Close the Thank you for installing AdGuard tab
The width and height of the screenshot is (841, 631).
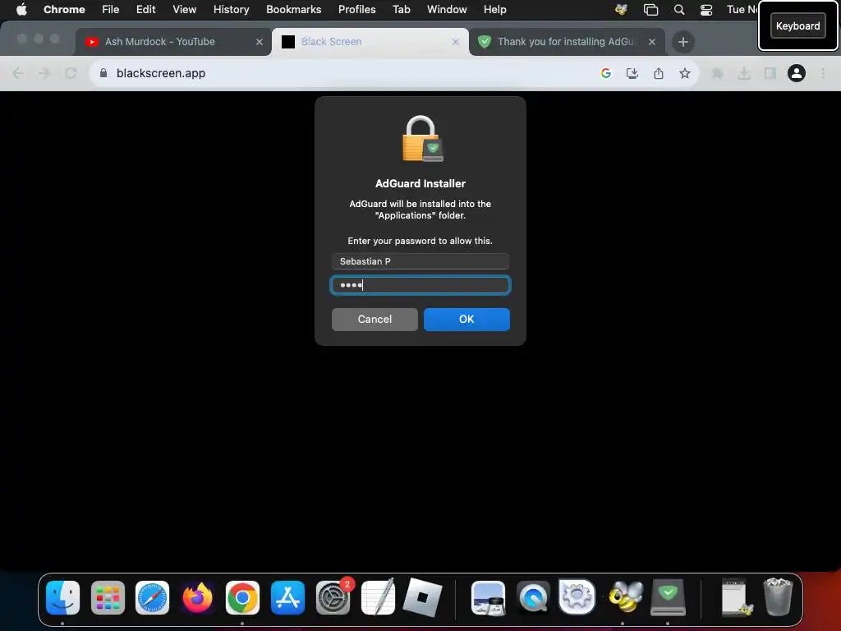652,42
